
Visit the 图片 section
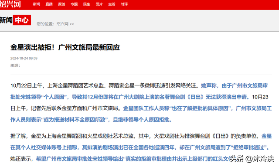click(99, 4)
